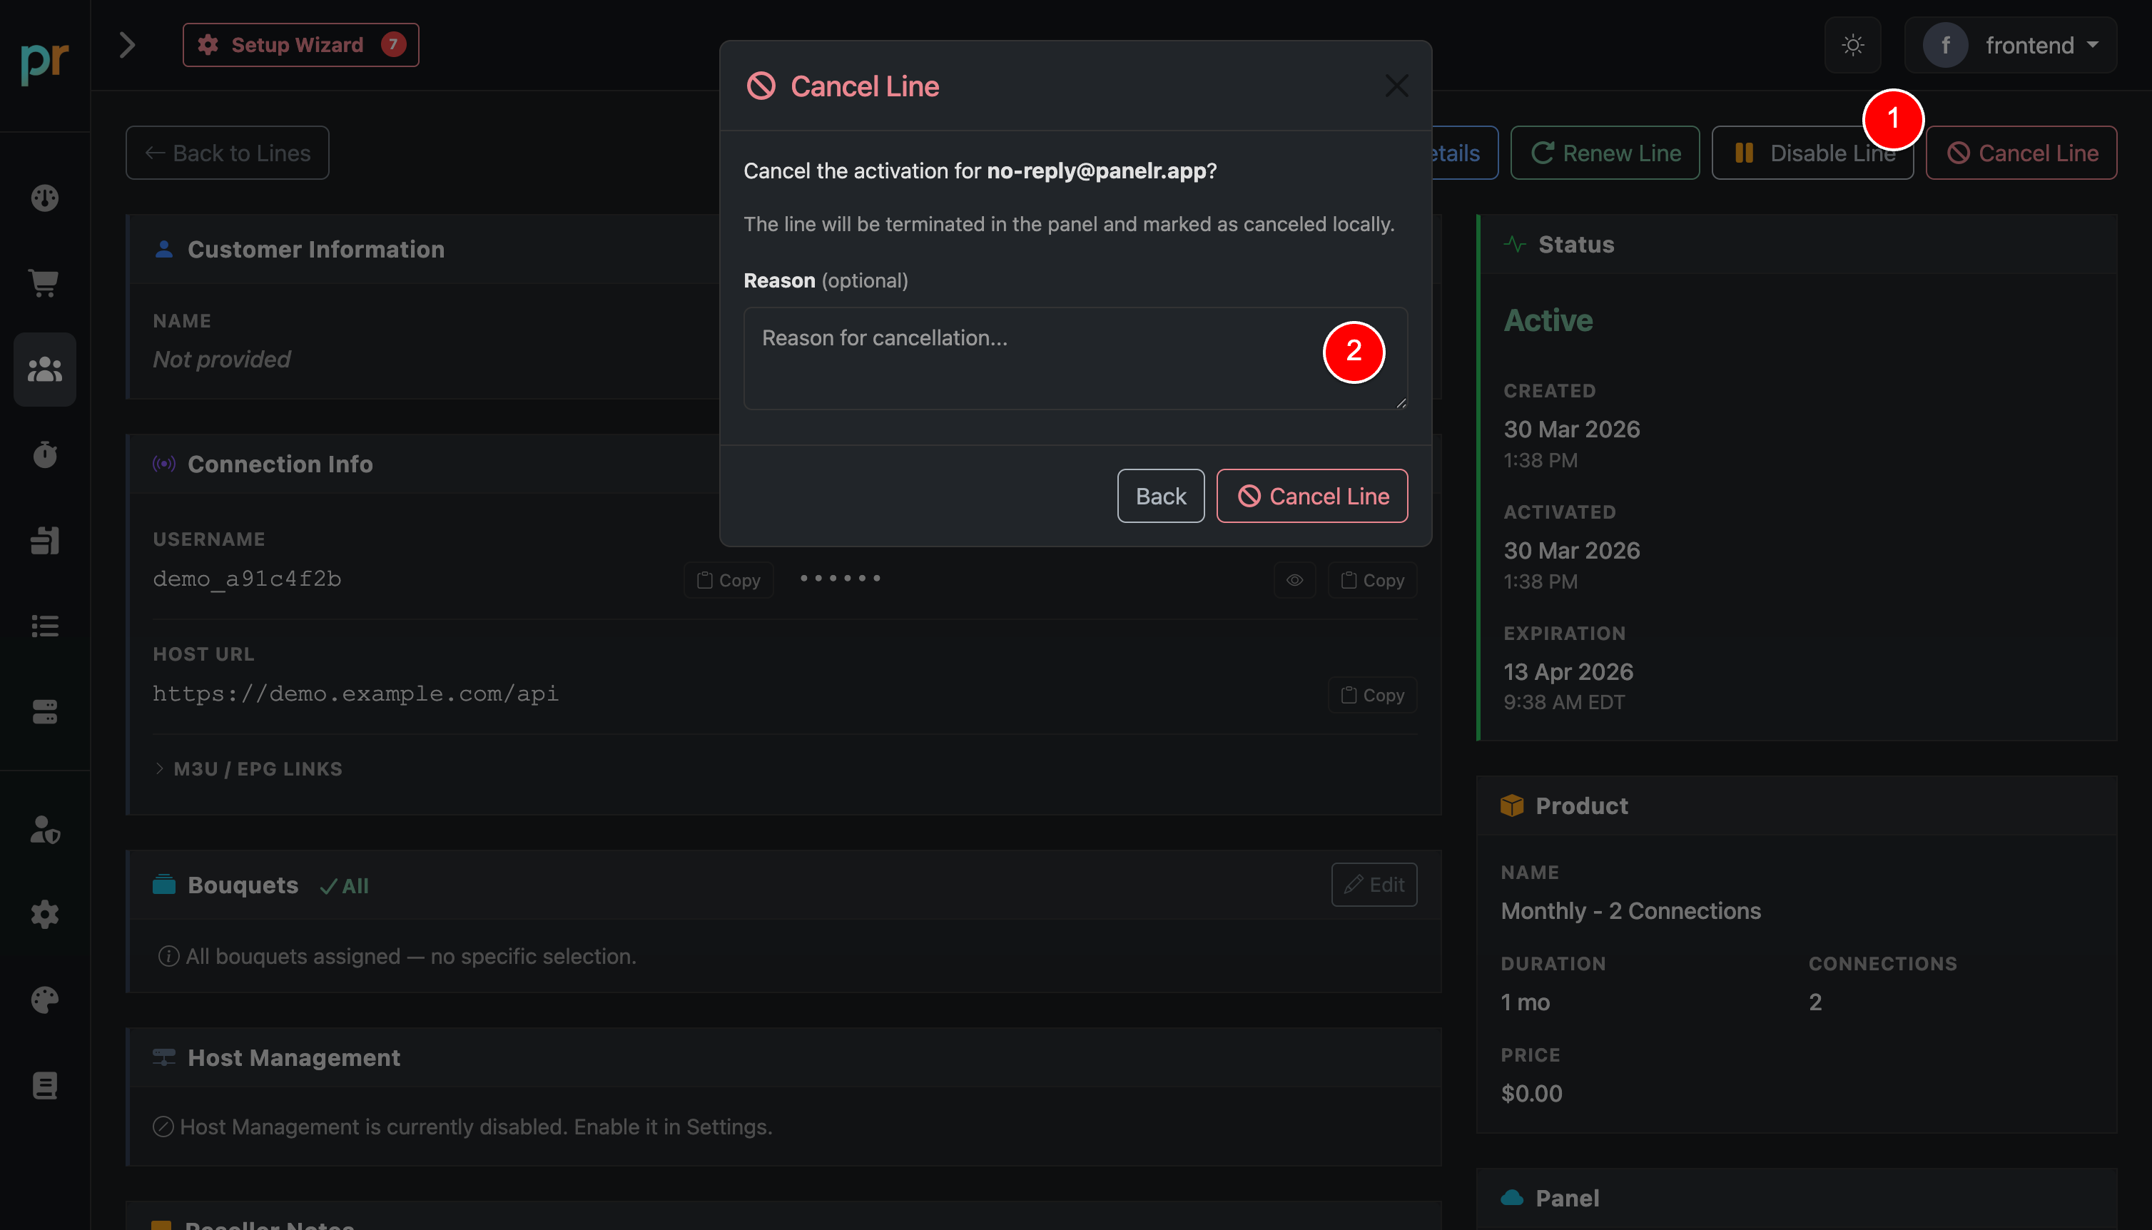The height and width of the screenshot is (1230, 2152).
Task: Click the Active status text
Action: point(1548,320)
